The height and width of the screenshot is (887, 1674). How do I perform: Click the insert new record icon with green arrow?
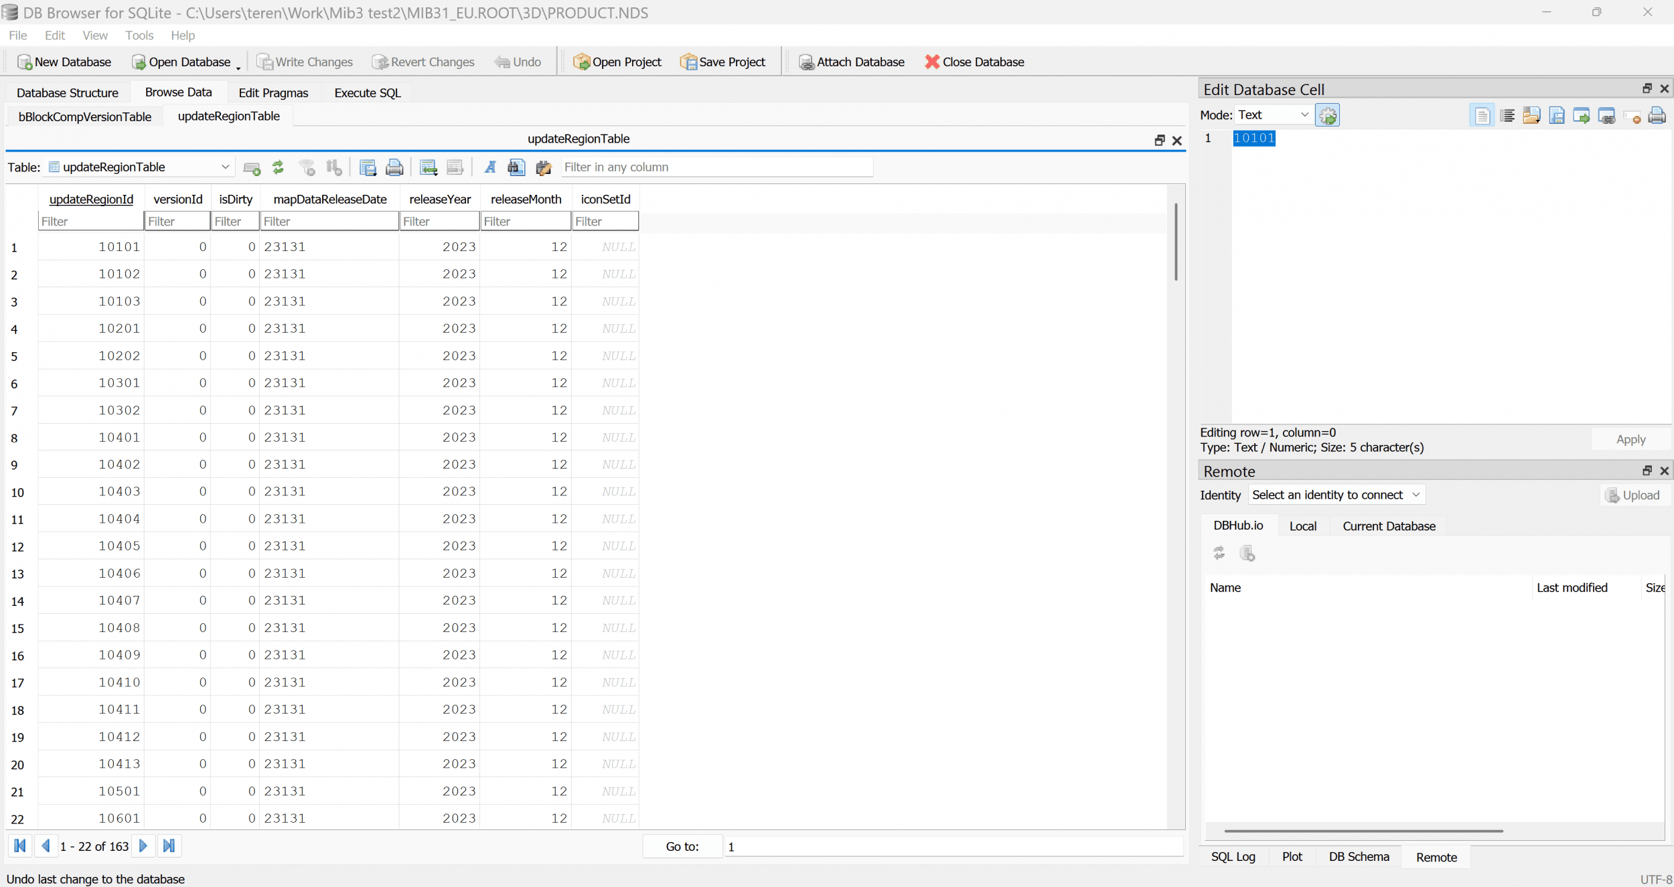point(429,167)
